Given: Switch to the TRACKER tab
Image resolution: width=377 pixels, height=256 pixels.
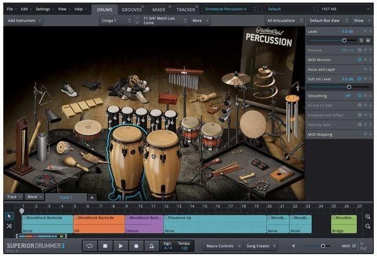Looking at the screenshot, I should (x=185, y=9).
